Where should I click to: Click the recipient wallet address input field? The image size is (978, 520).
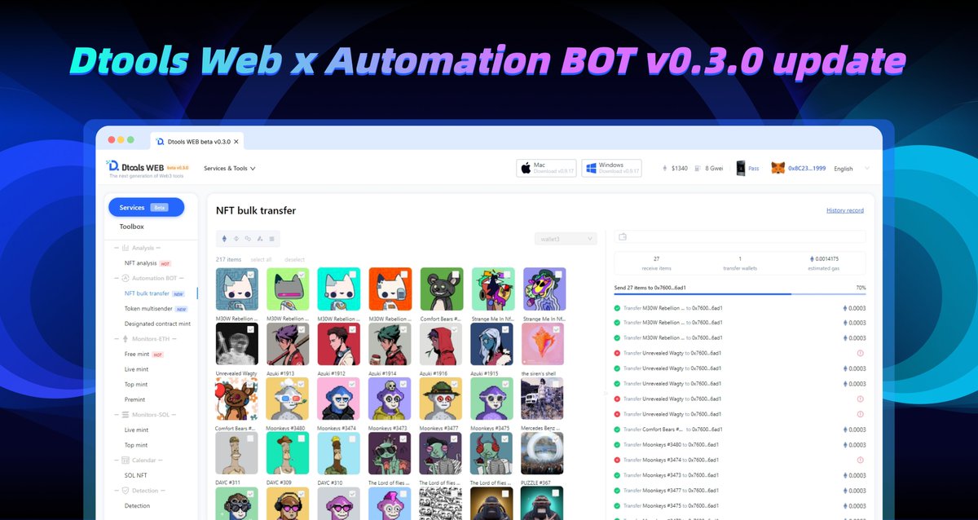pos(739,237)
